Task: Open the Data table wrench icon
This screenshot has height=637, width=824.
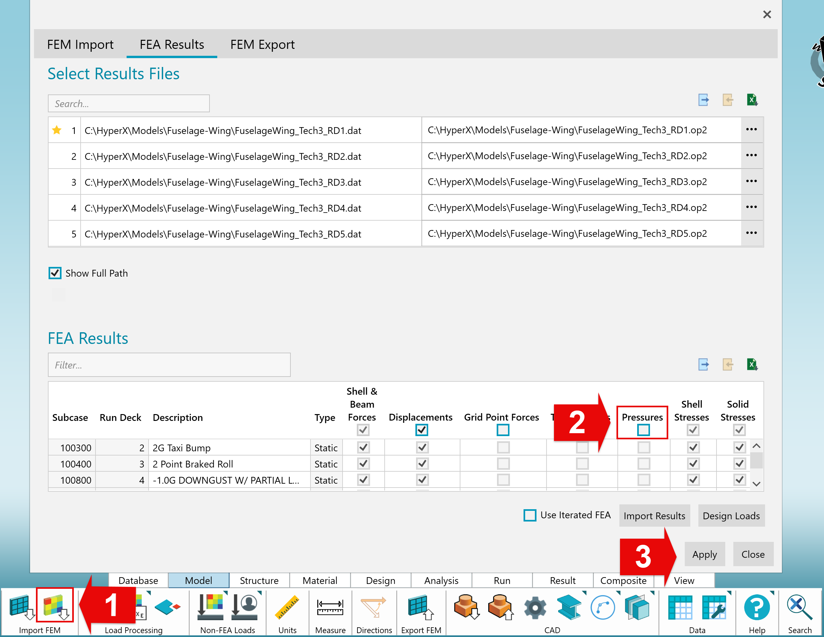Action: click(714, 607)
